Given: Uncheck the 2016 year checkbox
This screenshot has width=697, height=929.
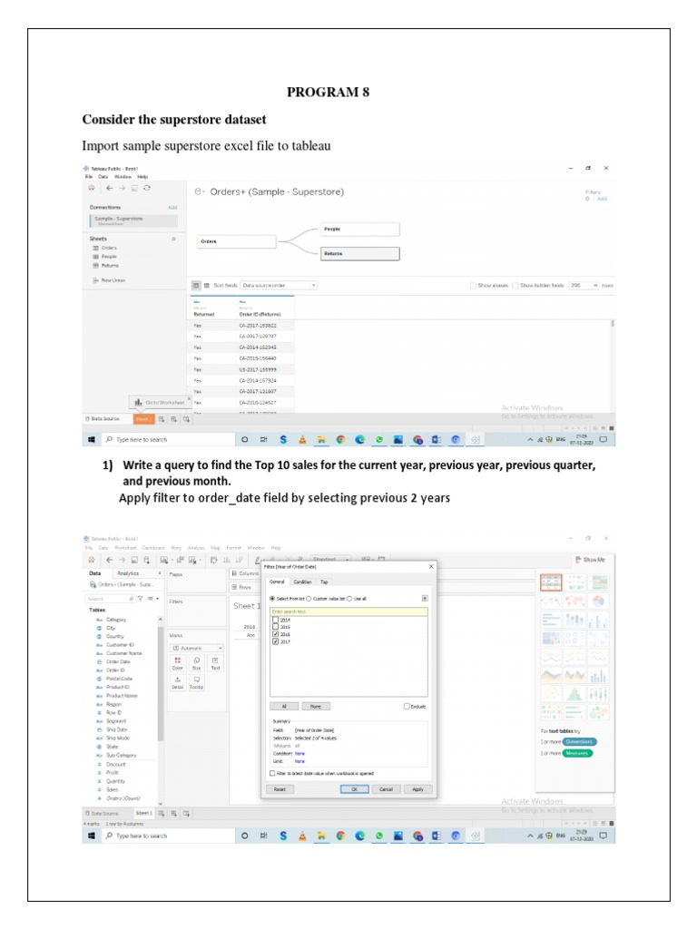Looking at the screenshot, I should tap(276, 634).
